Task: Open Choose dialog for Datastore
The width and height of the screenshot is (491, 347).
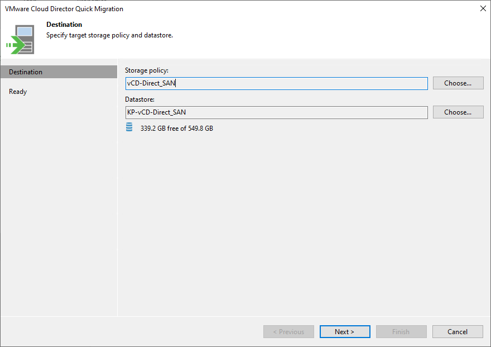Action: click(458, 112)
